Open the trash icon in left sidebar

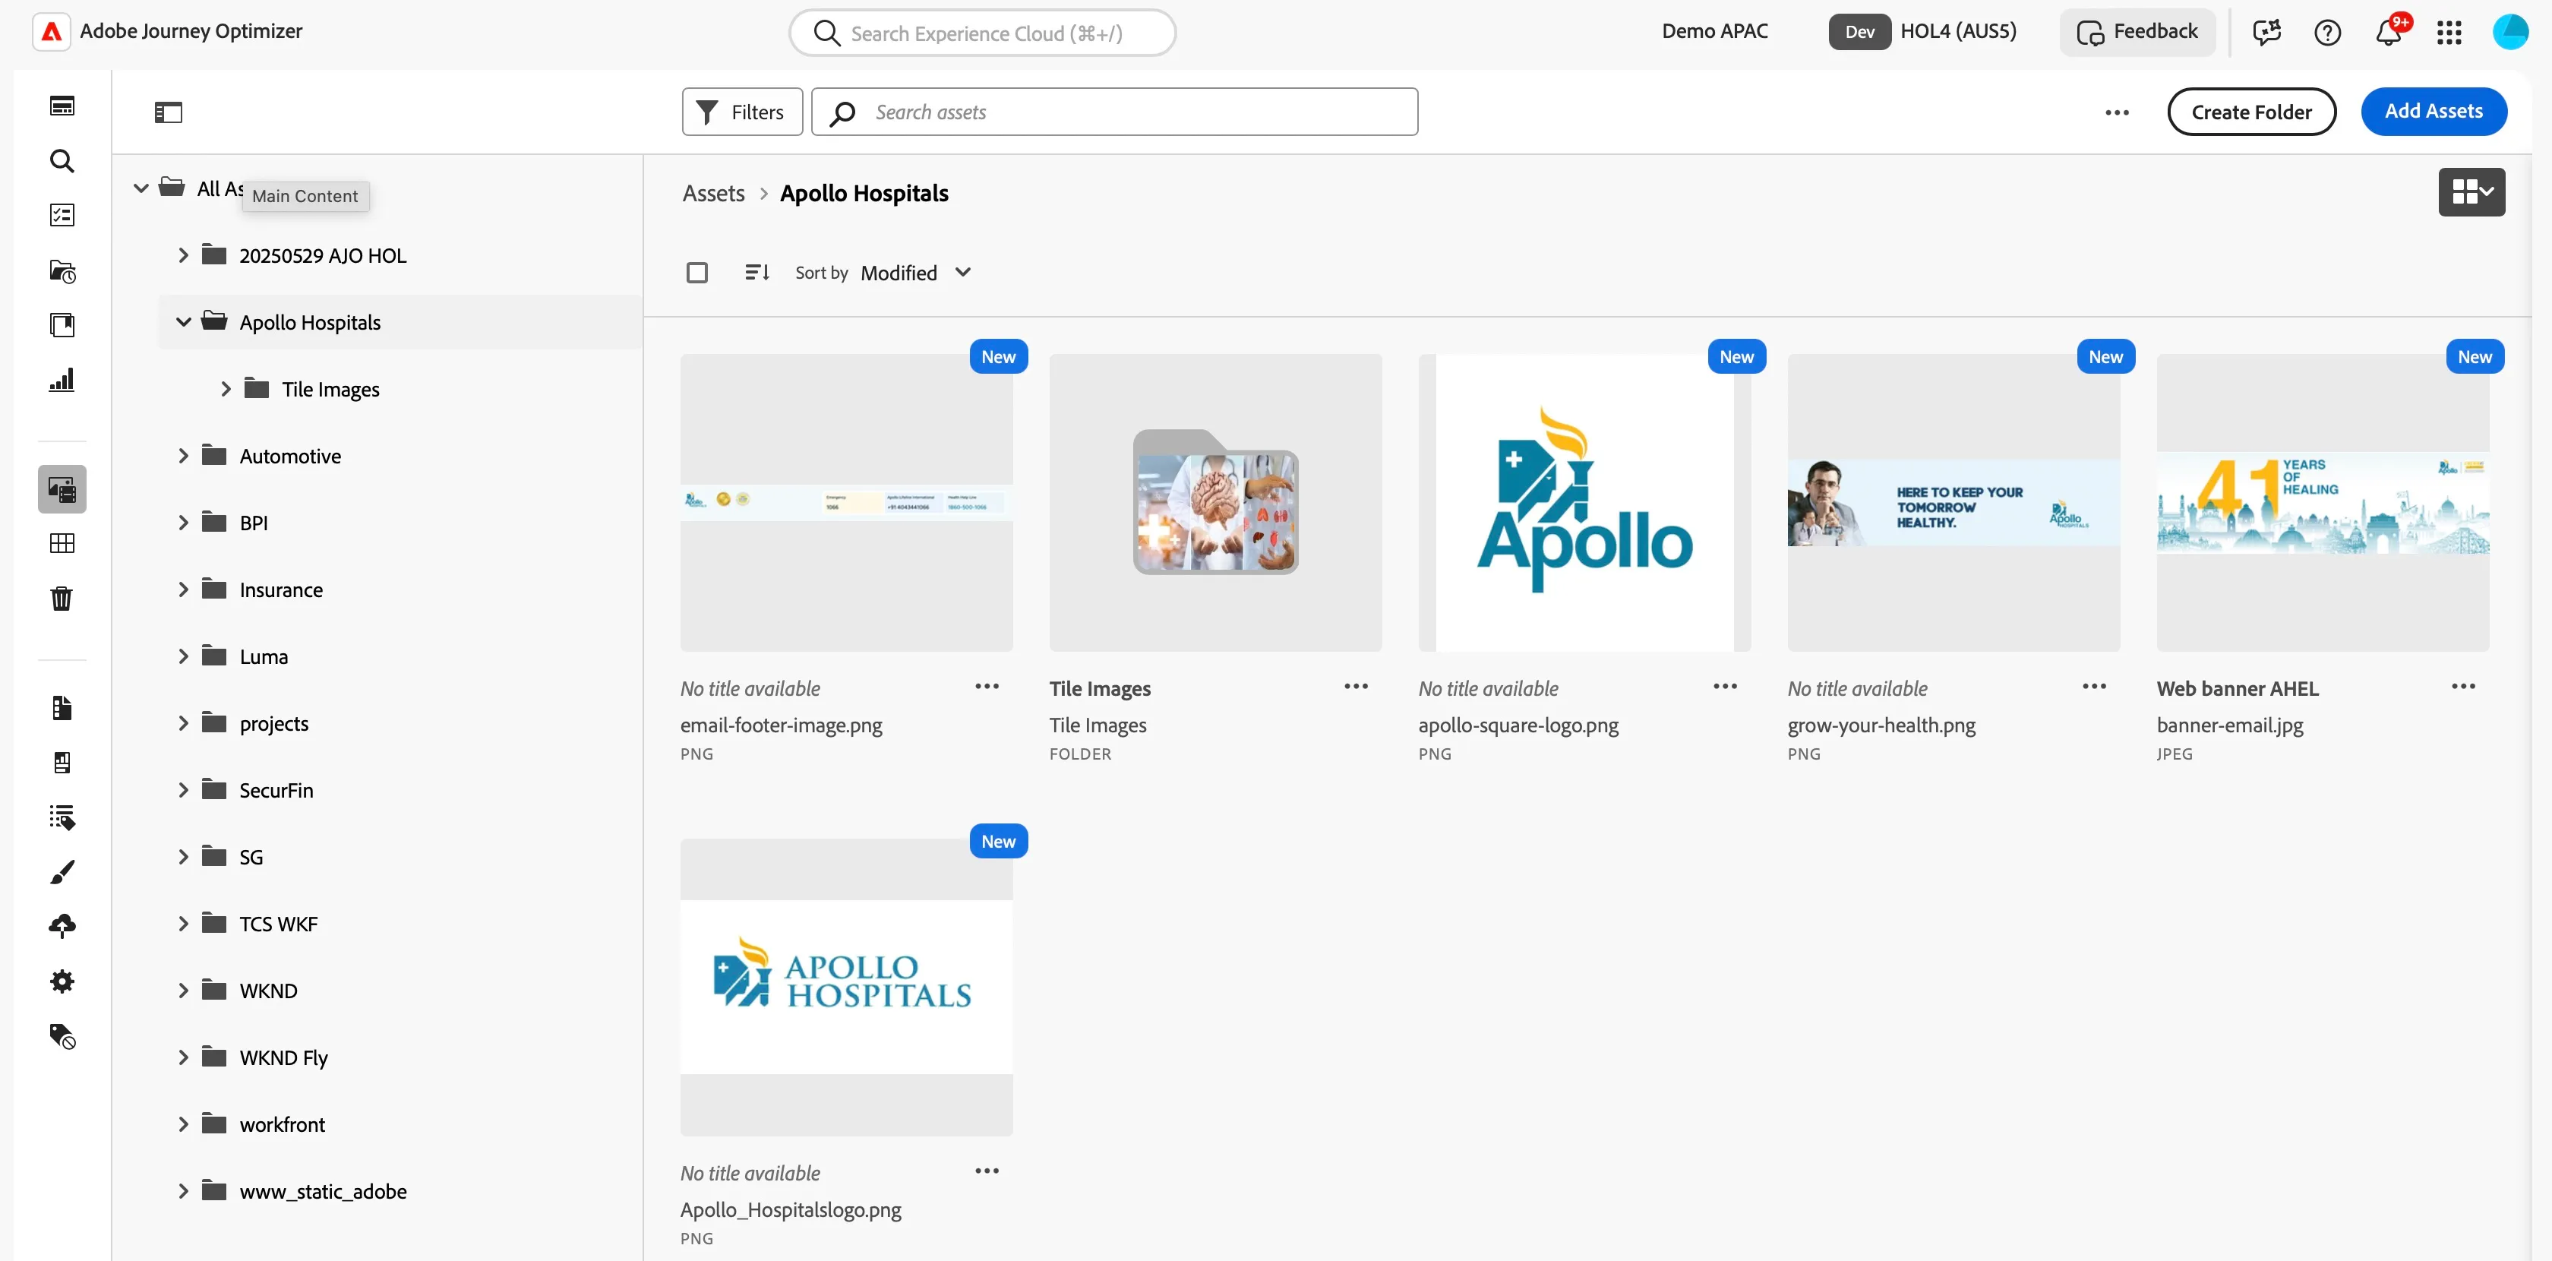click(x=62, y=599)
